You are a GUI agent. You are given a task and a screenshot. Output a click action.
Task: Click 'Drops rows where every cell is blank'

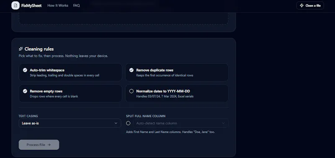point(54,96)
